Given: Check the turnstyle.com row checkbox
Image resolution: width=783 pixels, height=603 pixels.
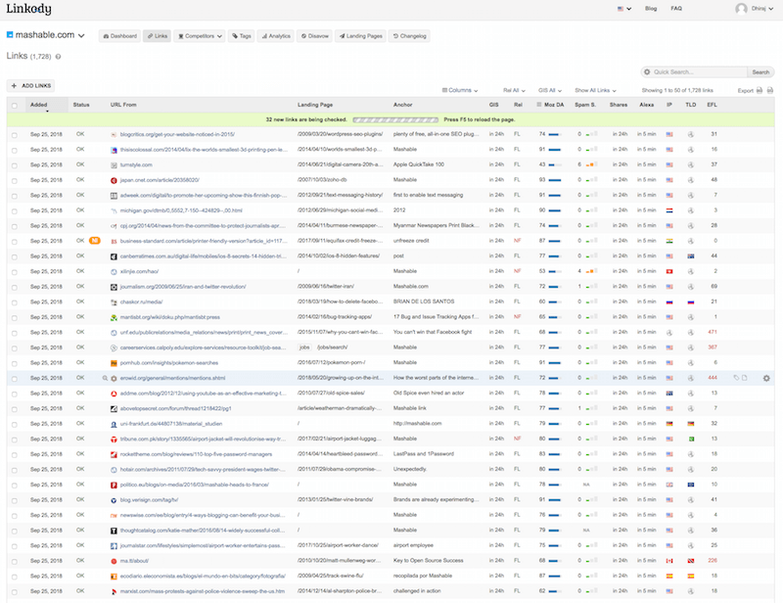Looking at the screenshot, I should [x=15, y=165].
